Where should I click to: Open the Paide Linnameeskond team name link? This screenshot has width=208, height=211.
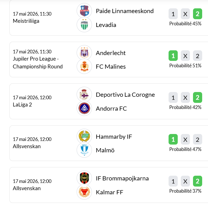click(x=125, y=11)
